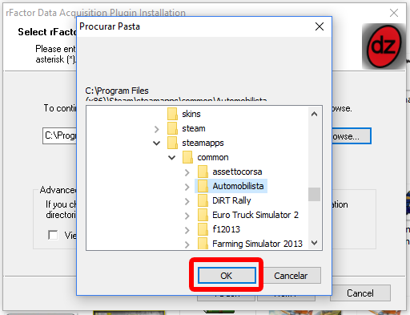Close the Procurar Pasta dialog
This screenshot has height=315, width=410.
(320, 26)
